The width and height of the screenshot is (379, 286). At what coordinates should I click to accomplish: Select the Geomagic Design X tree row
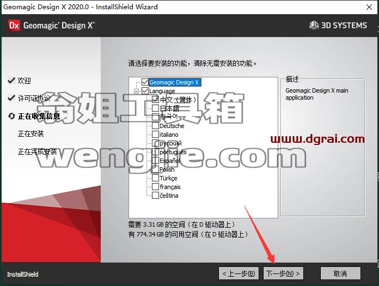point(174,82)
